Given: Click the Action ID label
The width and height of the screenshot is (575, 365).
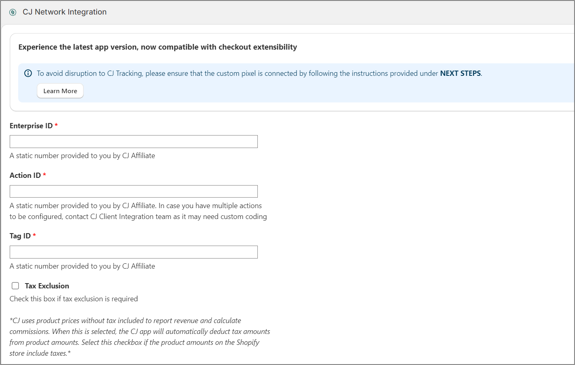Looking at the screenshot, I should point(25,175).
